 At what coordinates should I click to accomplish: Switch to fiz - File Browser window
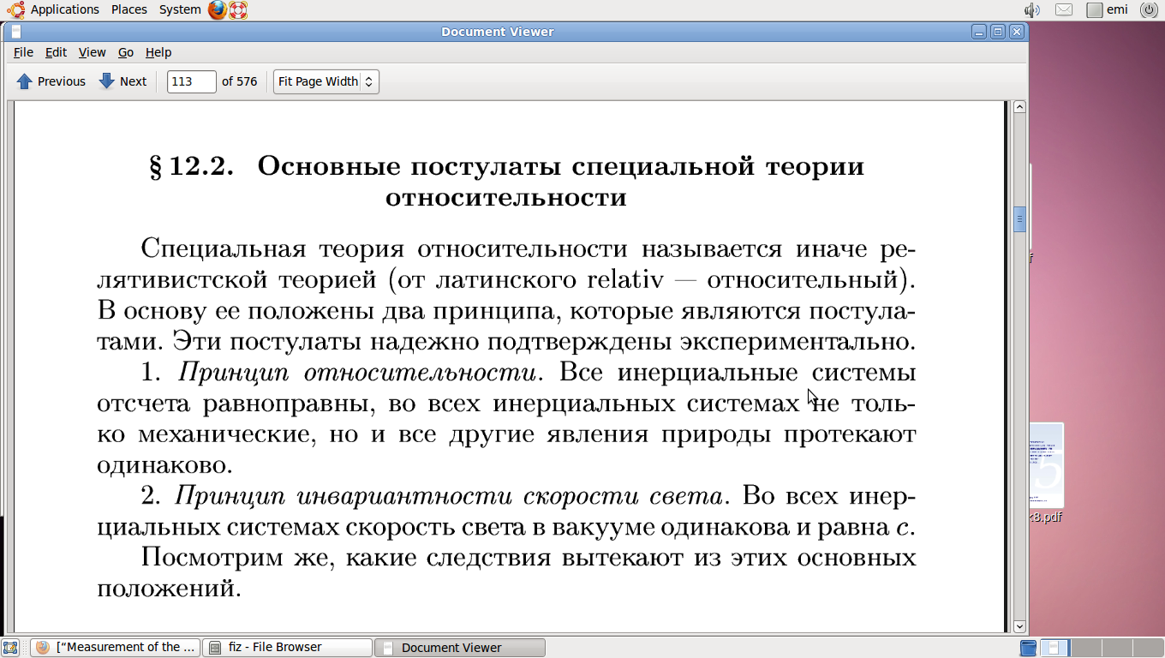tap(287, 648)
